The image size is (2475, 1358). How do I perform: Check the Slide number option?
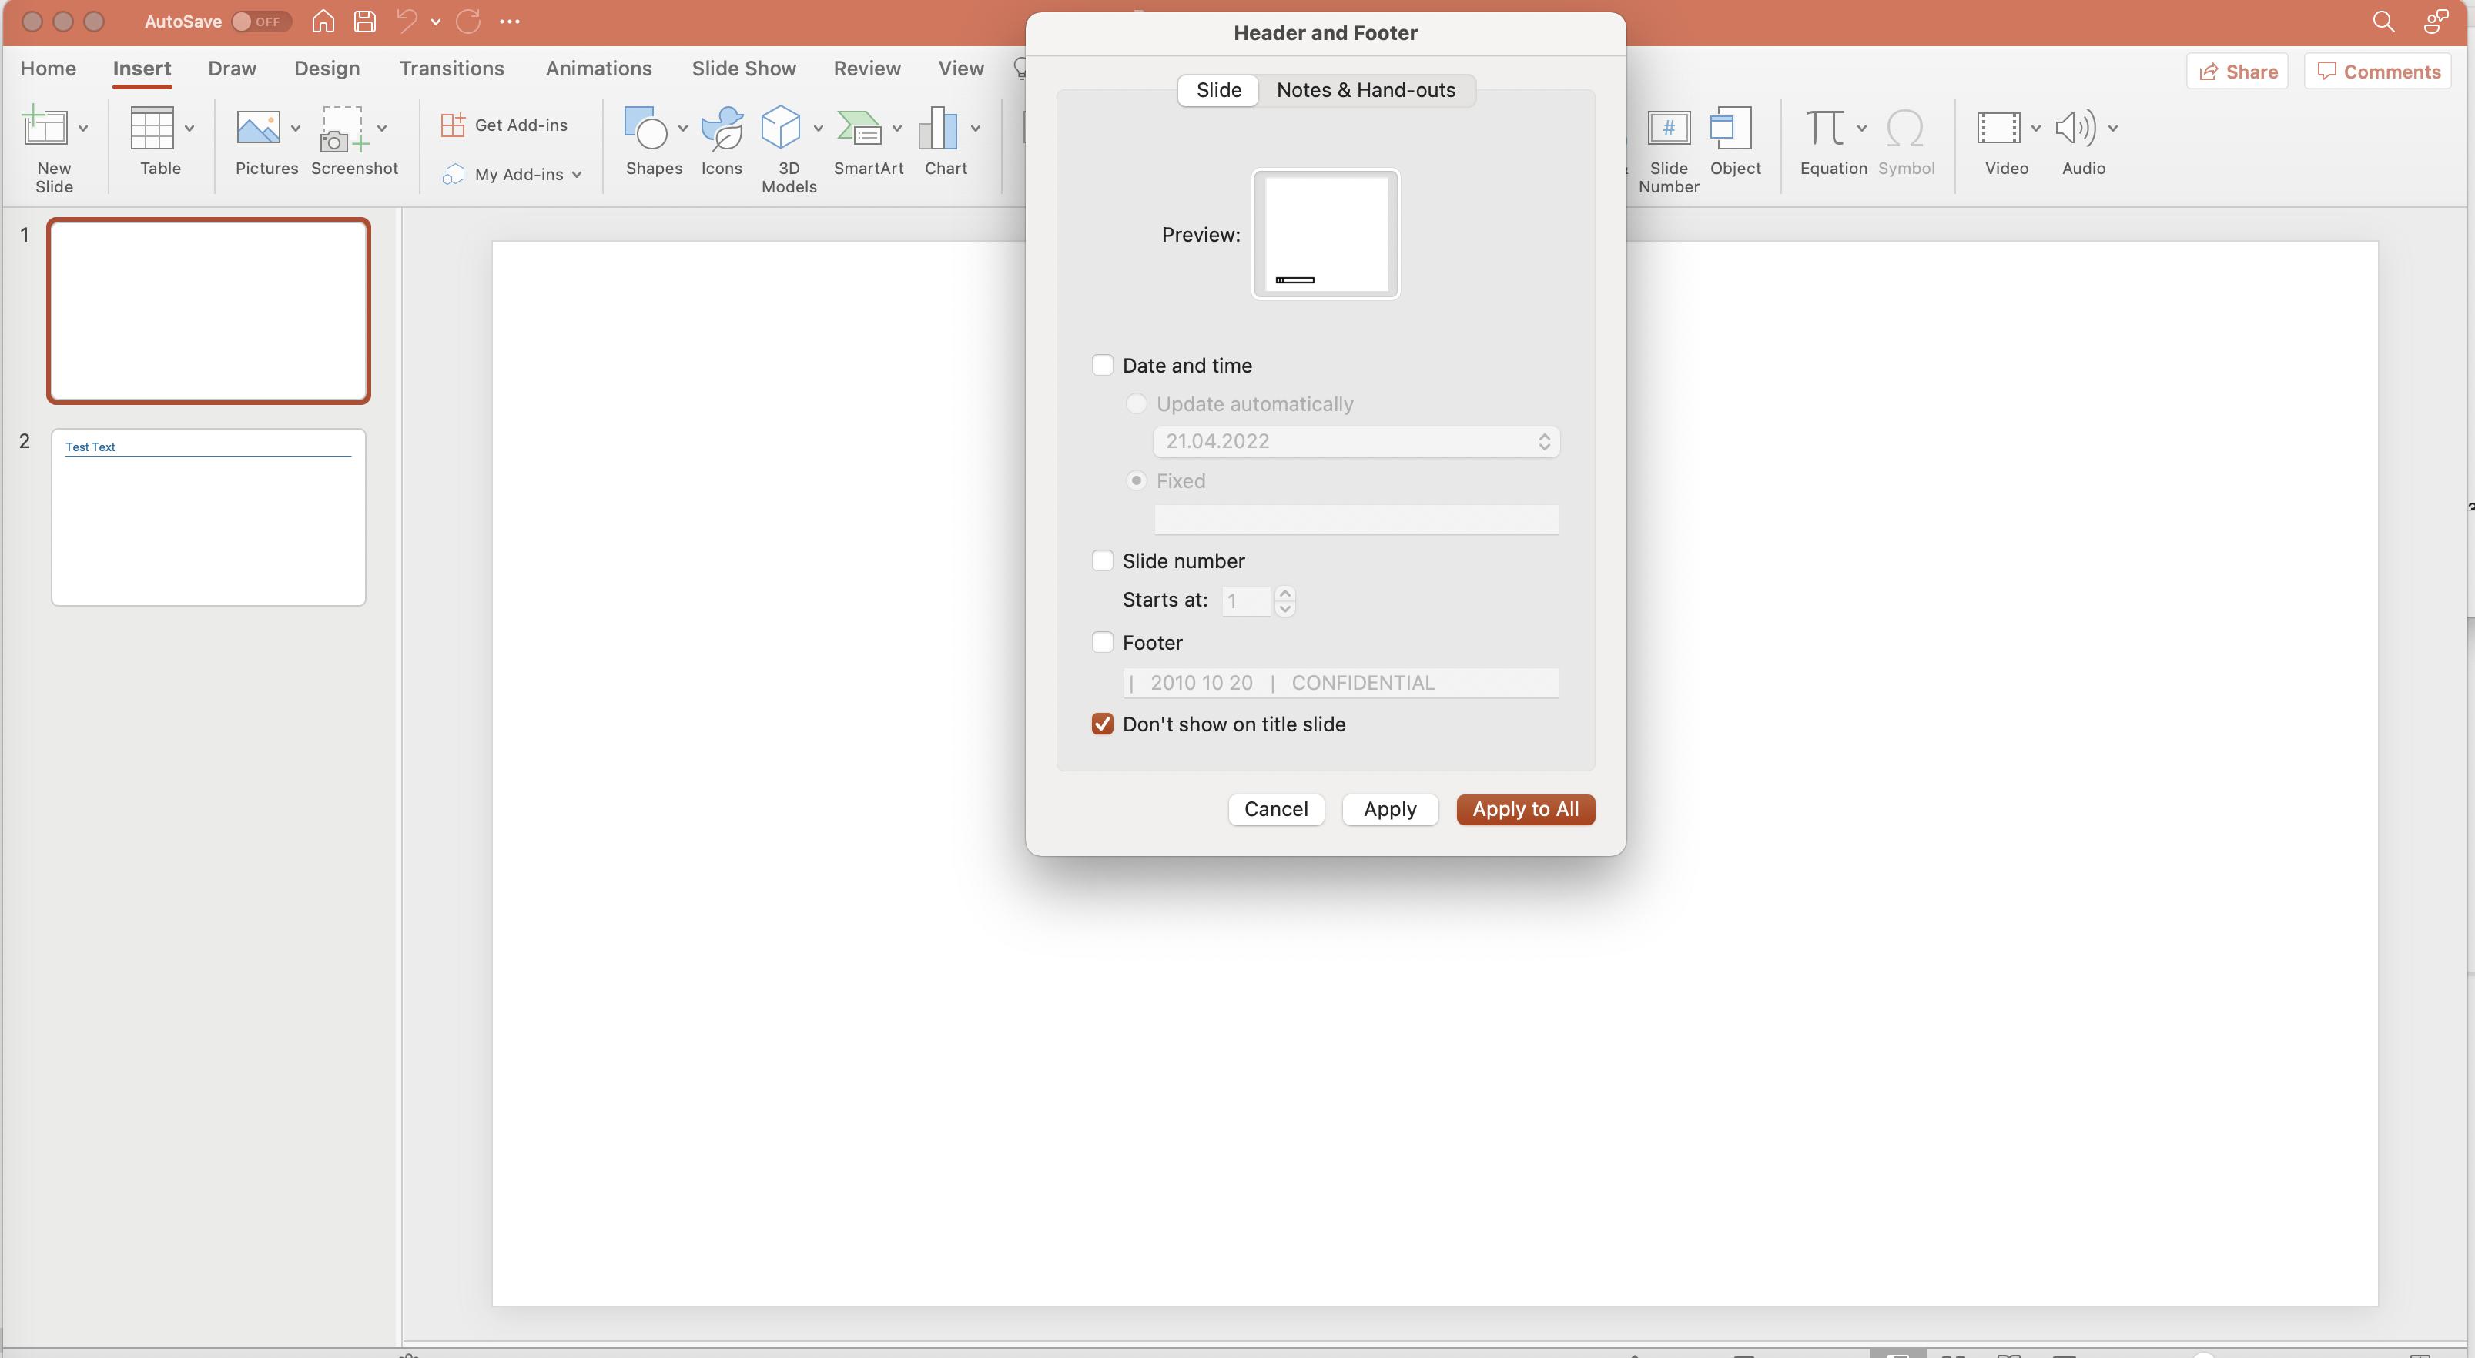pyautogui.click(x=1102, y=561)
